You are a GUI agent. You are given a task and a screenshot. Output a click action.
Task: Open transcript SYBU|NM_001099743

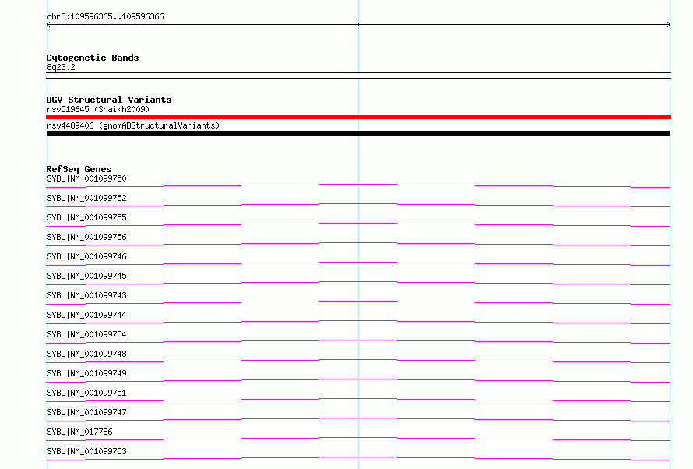(x=86, y=295)
